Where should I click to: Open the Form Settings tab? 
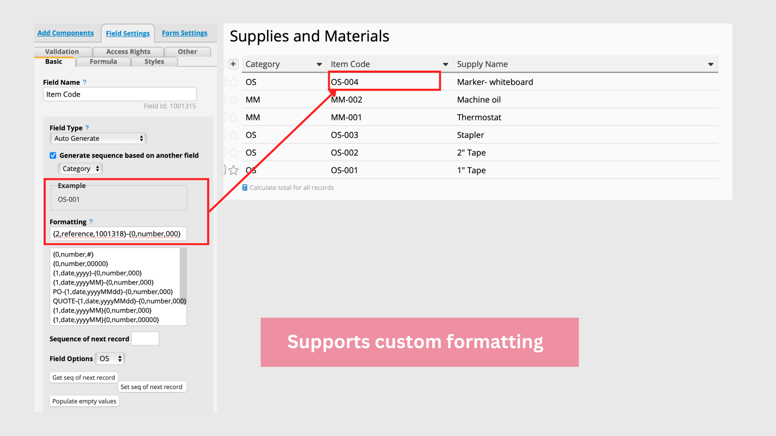[184, 33]
